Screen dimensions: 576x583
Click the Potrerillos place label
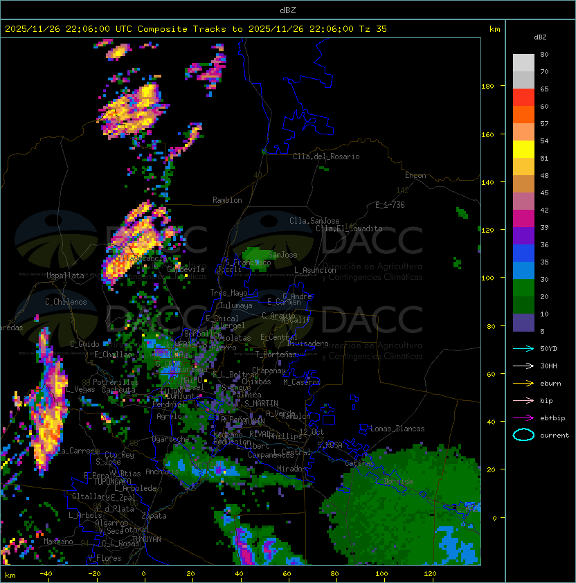point(116,382)
